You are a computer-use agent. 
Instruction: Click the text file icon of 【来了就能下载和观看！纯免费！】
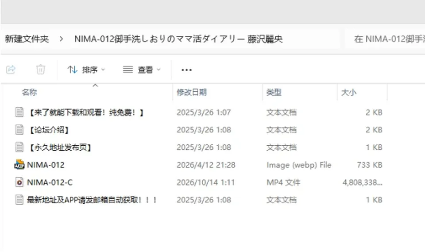click(x=19, y=112)
